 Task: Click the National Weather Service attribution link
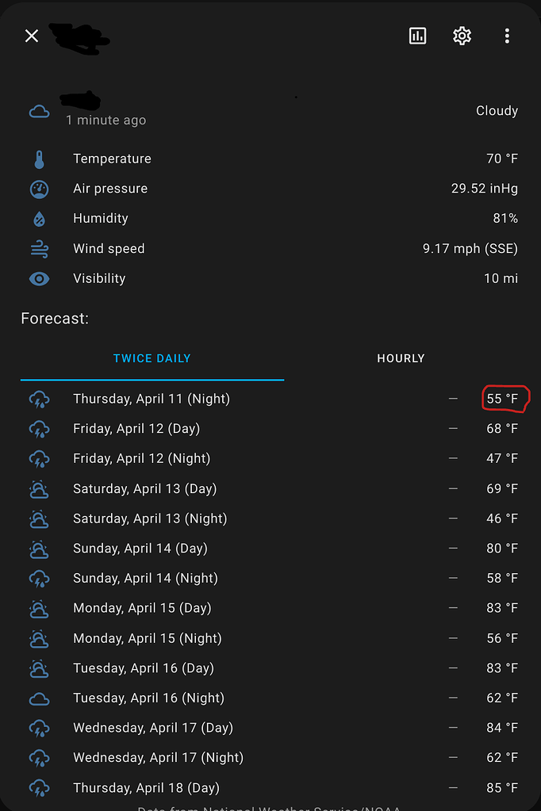(x=270, y=807)
